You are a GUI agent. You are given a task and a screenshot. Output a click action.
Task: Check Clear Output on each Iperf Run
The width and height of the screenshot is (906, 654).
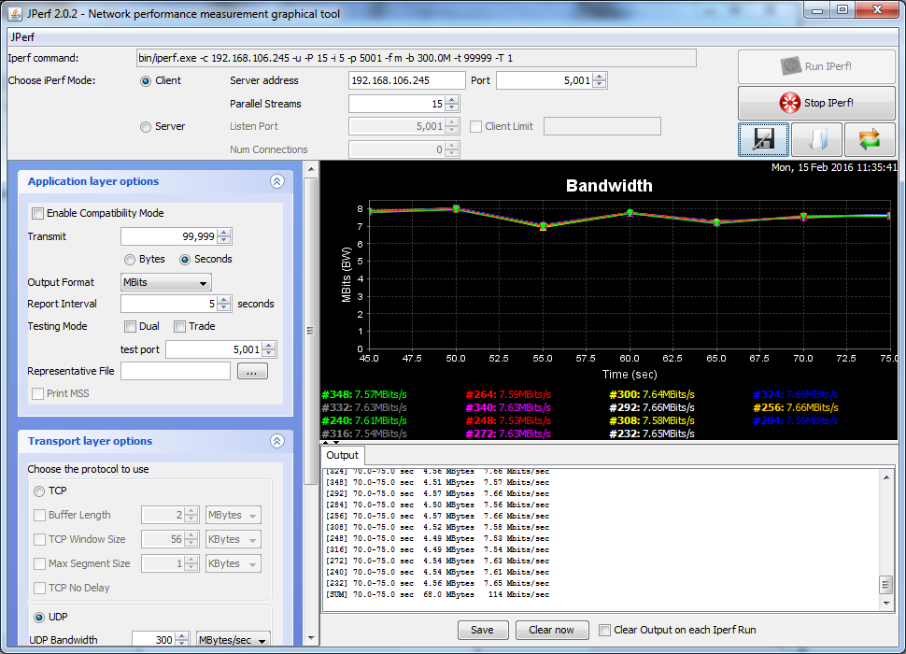pyautogui.click(x=605, y=630)
